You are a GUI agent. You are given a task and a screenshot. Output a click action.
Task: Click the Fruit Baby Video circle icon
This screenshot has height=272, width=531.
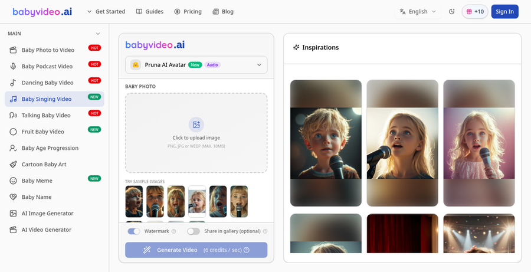tap(13, 132)
